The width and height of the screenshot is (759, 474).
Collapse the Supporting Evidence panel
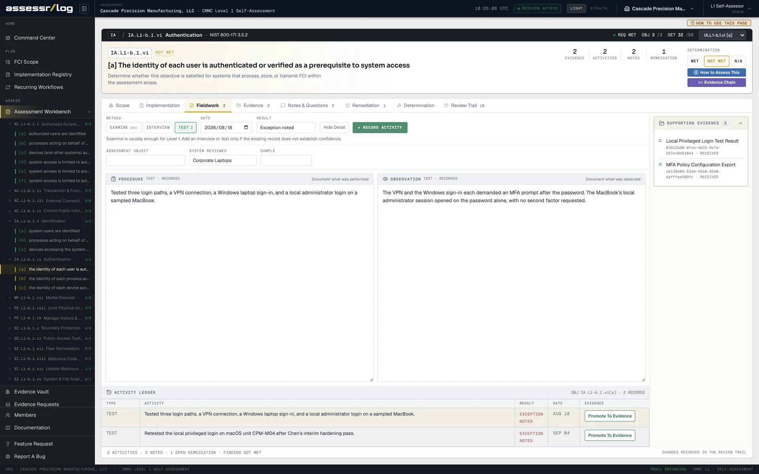click(x=740, y=123)
